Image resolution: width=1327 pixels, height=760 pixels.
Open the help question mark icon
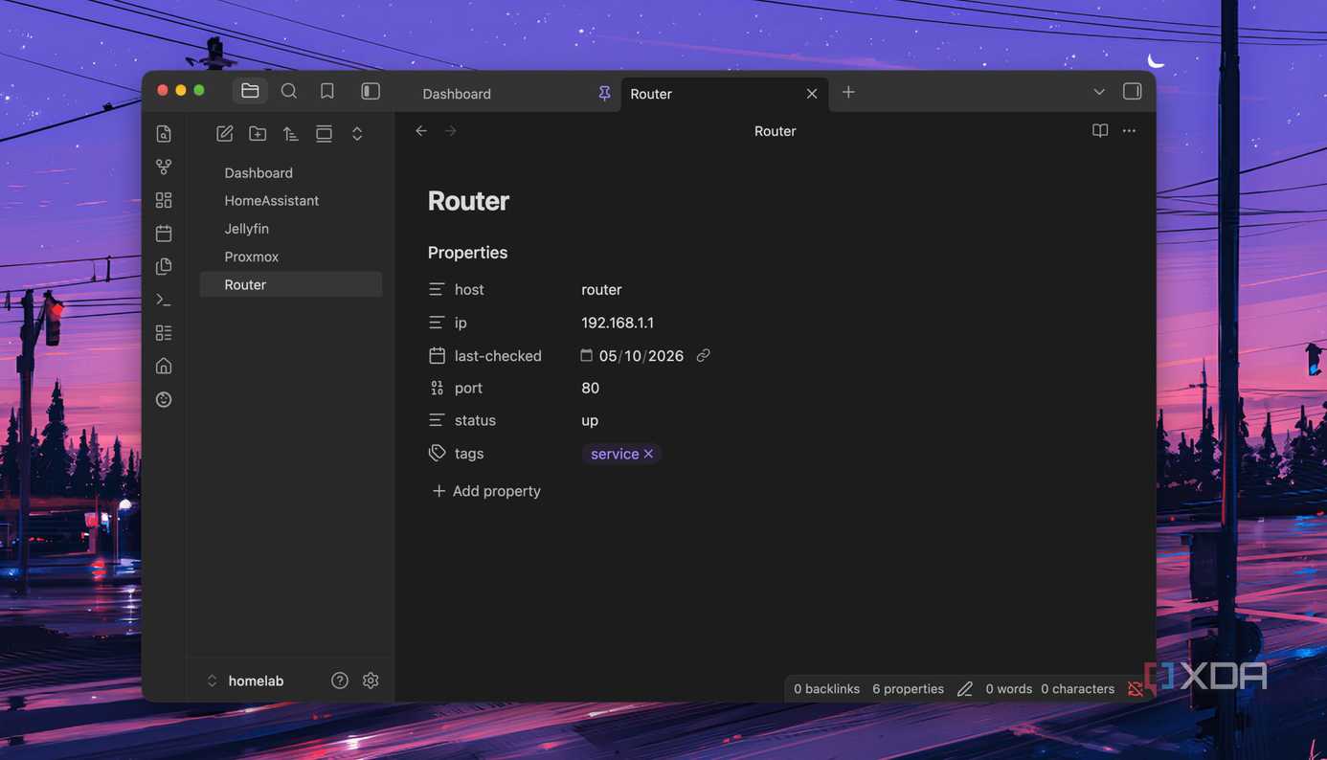pyautogui.click(x=340, y=681)
